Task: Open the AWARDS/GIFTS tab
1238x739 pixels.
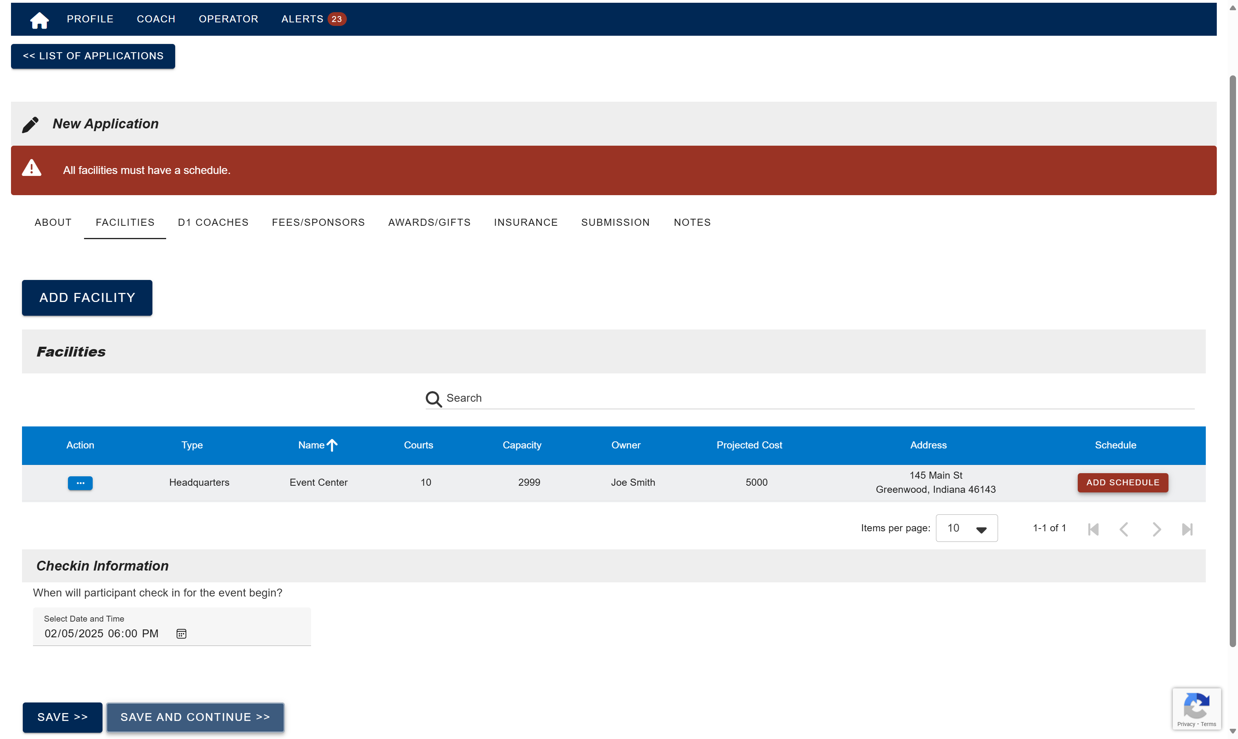Action: click(x=429, y=223)
